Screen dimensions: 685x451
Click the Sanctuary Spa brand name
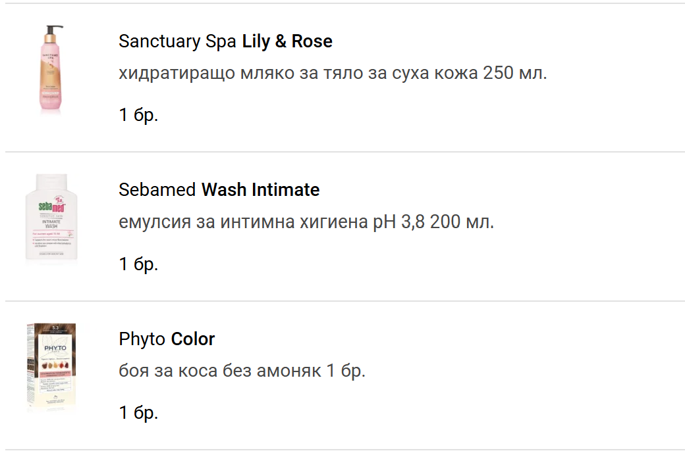(177, 41)
